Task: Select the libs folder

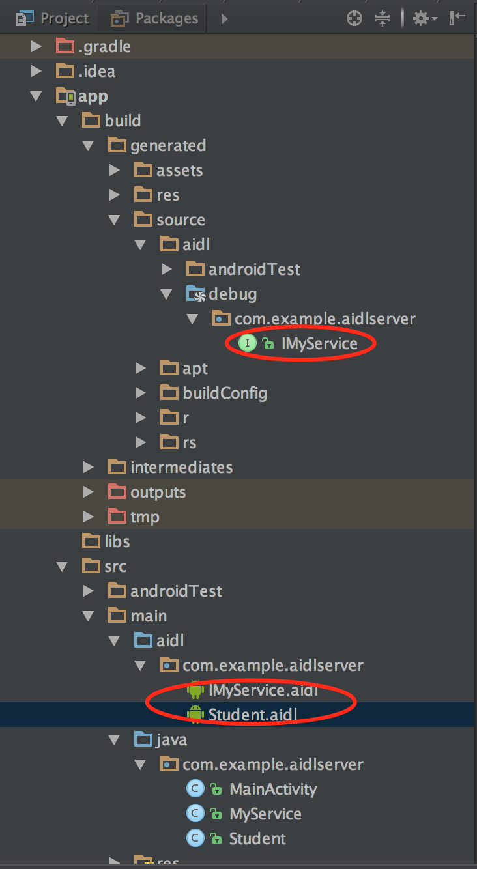Action: pyautogui.click(x=117, y=541)
